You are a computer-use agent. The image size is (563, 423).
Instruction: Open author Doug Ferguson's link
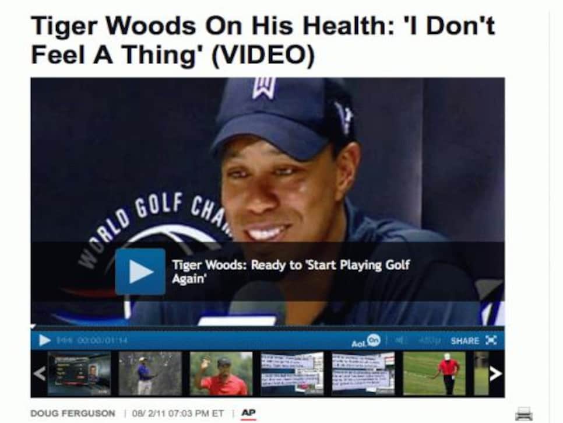tap(73, 413)
